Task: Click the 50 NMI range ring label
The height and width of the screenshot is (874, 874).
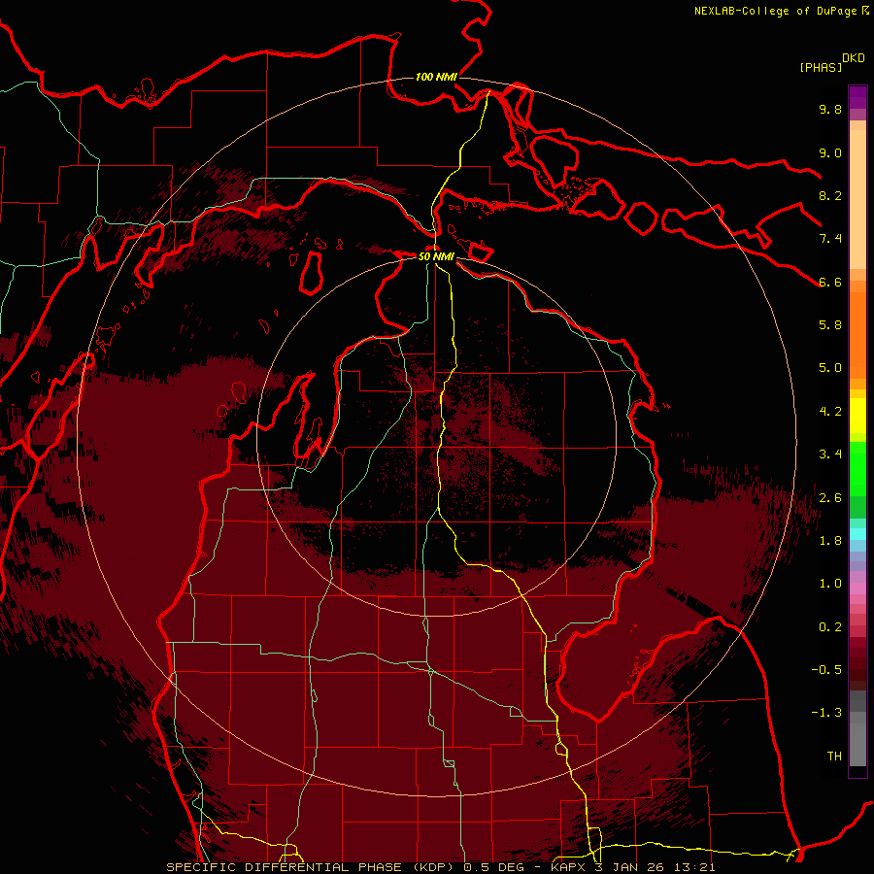Action: (x=436, y=256)
